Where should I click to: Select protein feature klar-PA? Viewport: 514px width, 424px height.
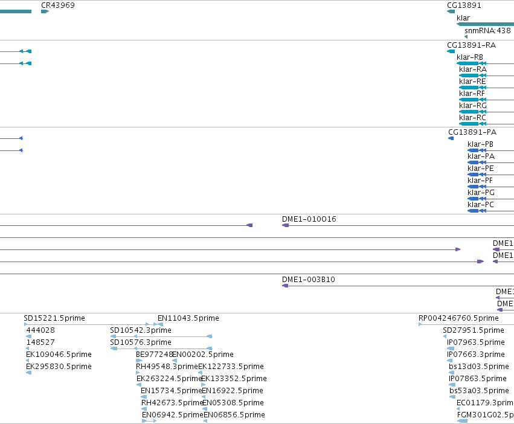[481, 156]
